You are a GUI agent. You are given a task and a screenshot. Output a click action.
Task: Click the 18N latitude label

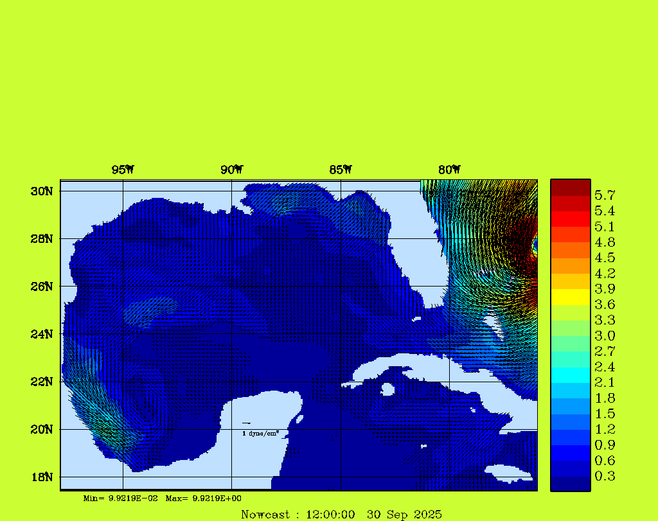pos(41,477)
